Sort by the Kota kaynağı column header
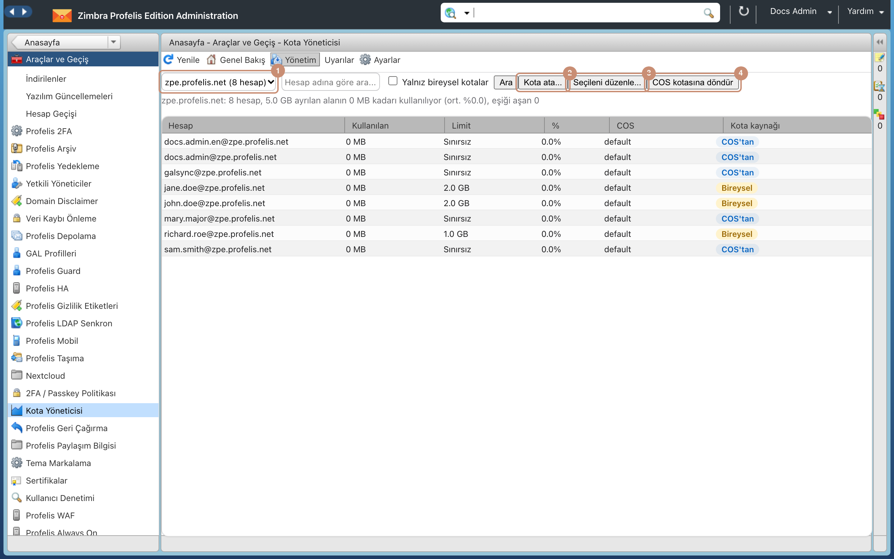The image size is (894, 559). [x=797, y=125]
